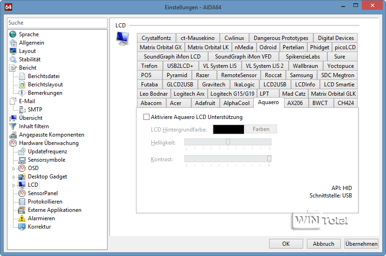This screenshot has width=386, height=256.
Task: Click the OSD gauge icon
Action: pyautogui.click(x=22, y=168)
